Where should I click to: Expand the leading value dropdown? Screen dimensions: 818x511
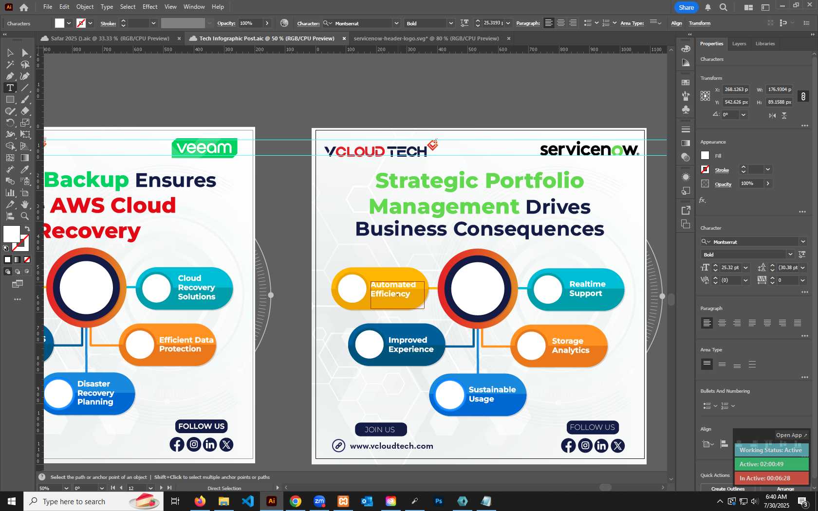(802, 268)
